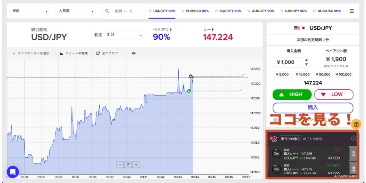Viewport: 366px width, 183px height.
Task: Open the 判定 3分 expiry dropdown
Action: 124,35
